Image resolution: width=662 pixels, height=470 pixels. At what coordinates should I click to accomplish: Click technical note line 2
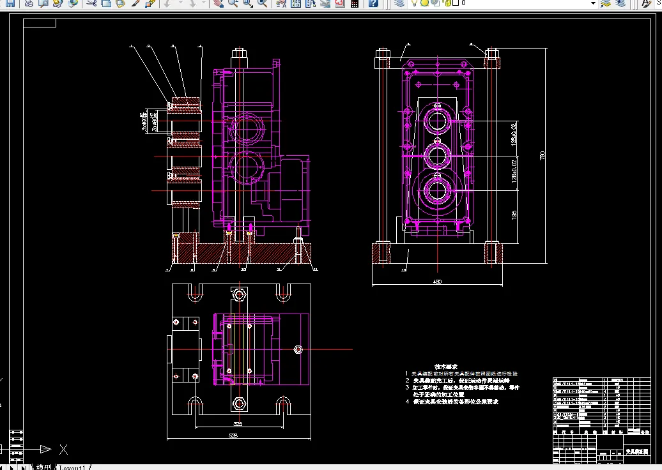pyautogui.click(x=458, y=381)
